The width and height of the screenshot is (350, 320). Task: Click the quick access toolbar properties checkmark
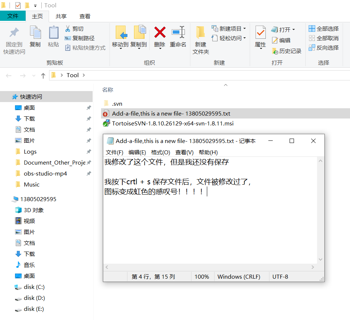point(18,5)
